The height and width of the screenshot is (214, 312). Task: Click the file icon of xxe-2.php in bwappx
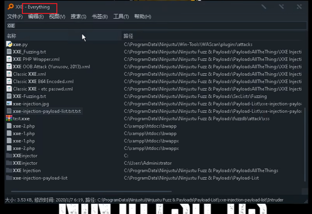(x=9, y=148)
